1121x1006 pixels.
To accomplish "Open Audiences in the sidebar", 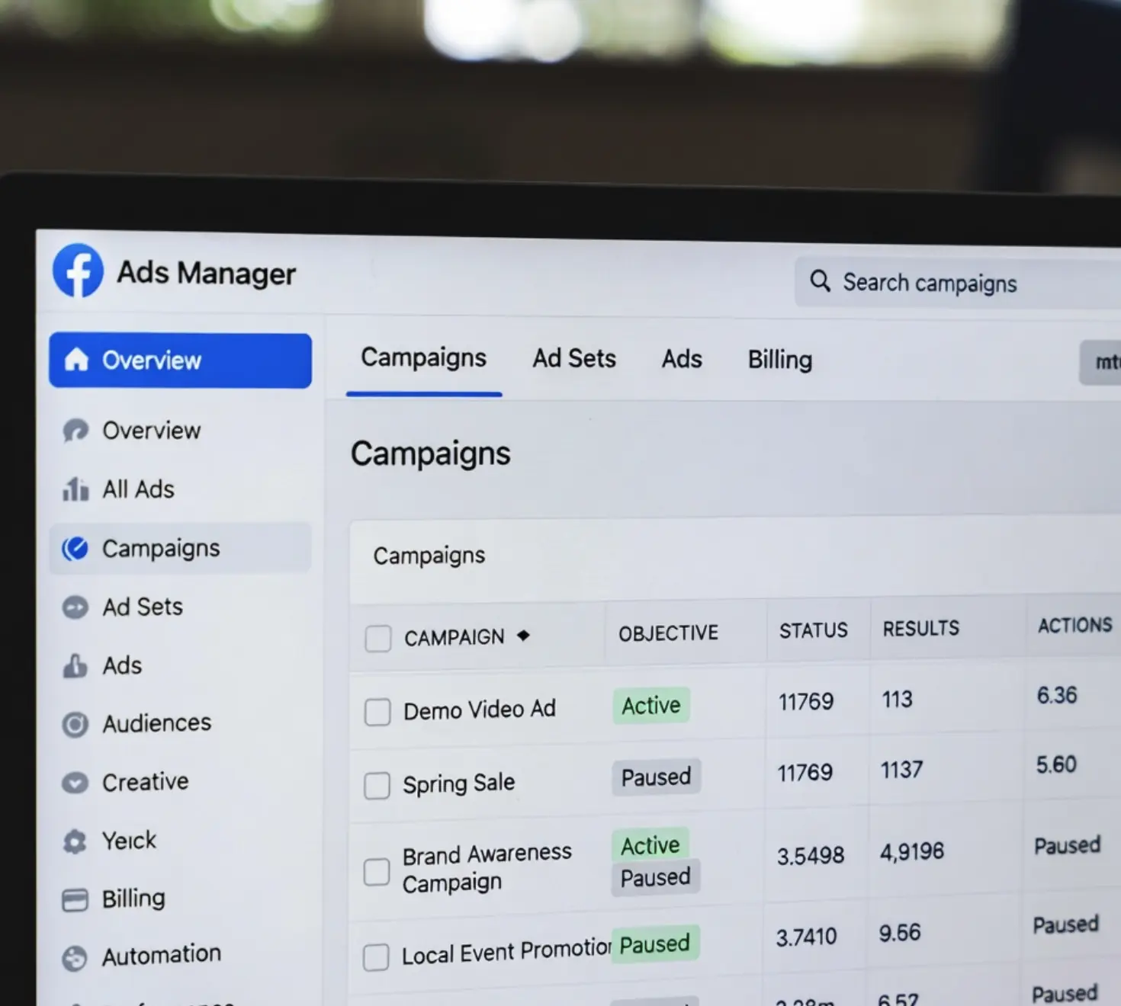I will 156,722.
